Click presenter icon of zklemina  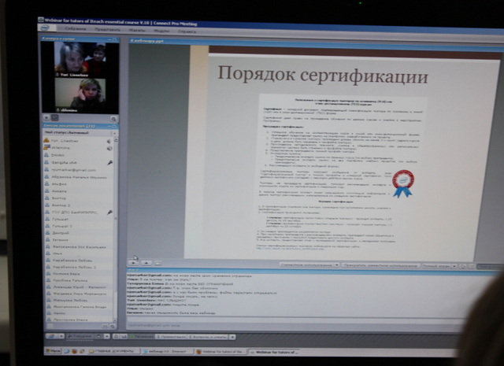(47, 147)
